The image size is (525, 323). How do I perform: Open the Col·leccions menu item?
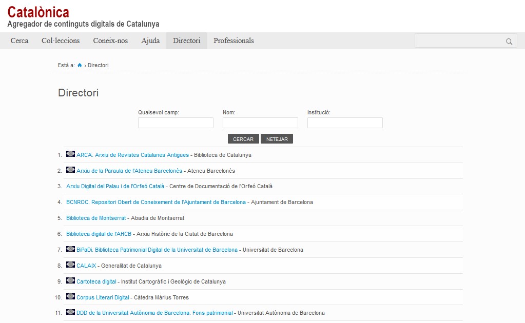coord(61,41)
